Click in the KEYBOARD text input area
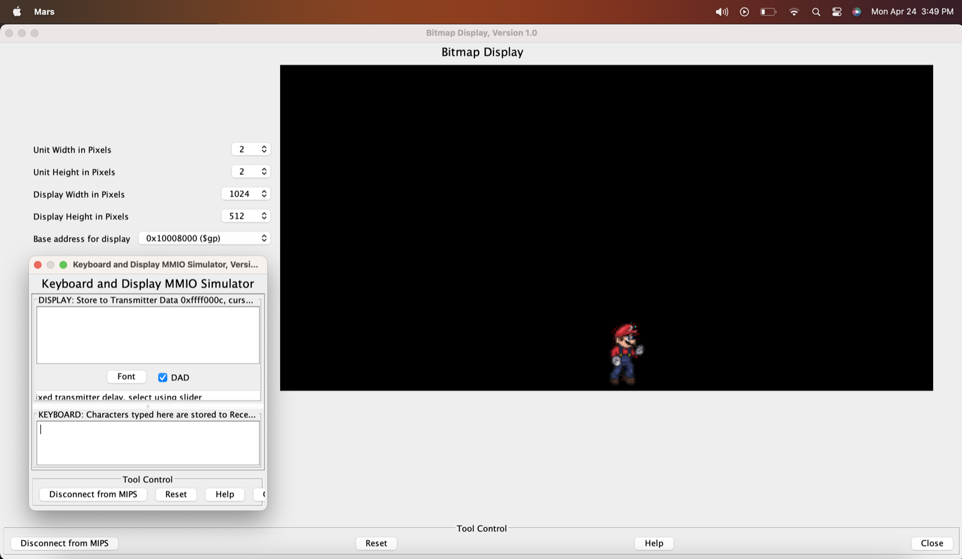The width and height of the screenshot is (962, 559). tap(148, 443)
